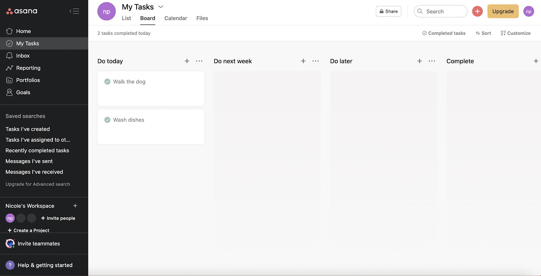This screenshot has height=276, width=541.
Task: Open the np profile avatar at top right
Action: [x=529, y=11]
